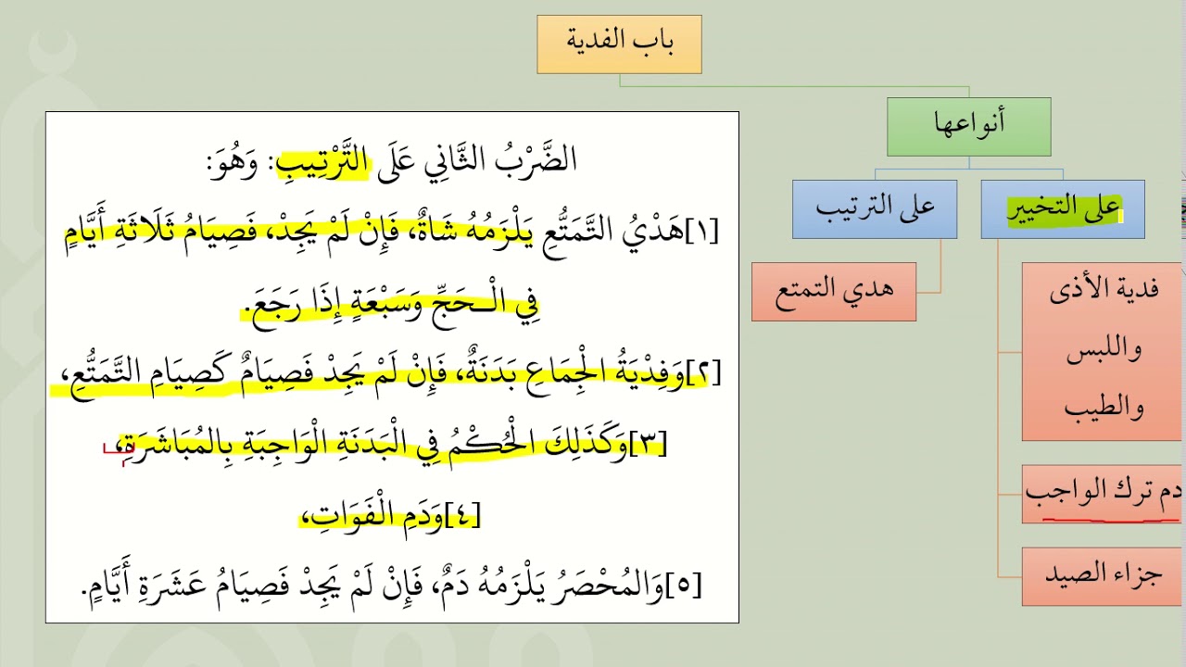The height and width of the screenshot is (667, 1186).
Task: Click the 'جزاء الصيد' box
Action: (x=1104, y=576)
